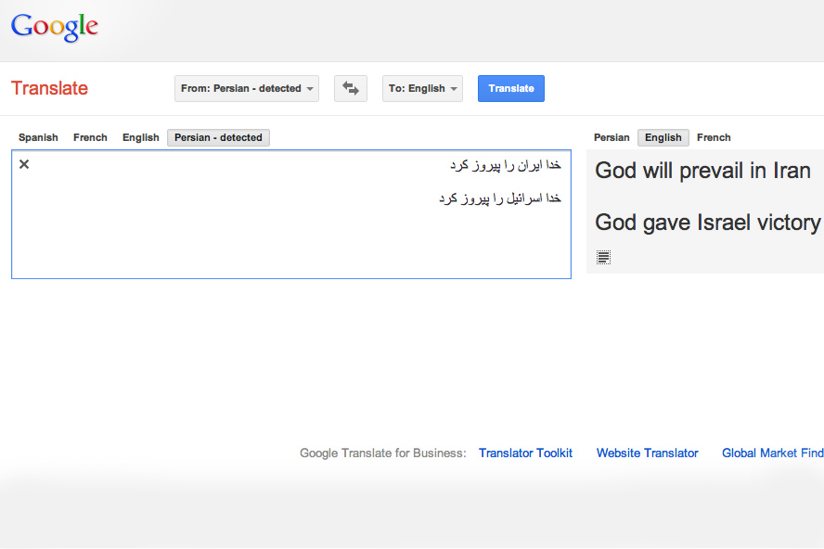Viewport: 824px width, 549px height.
Task: Select Spanish as source language
Action: click(38, 137)
